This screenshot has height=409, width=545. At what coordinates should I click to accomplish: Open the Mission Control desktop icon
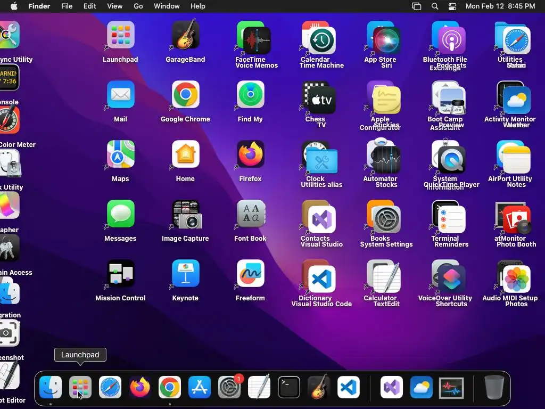(x=120, y=273)
